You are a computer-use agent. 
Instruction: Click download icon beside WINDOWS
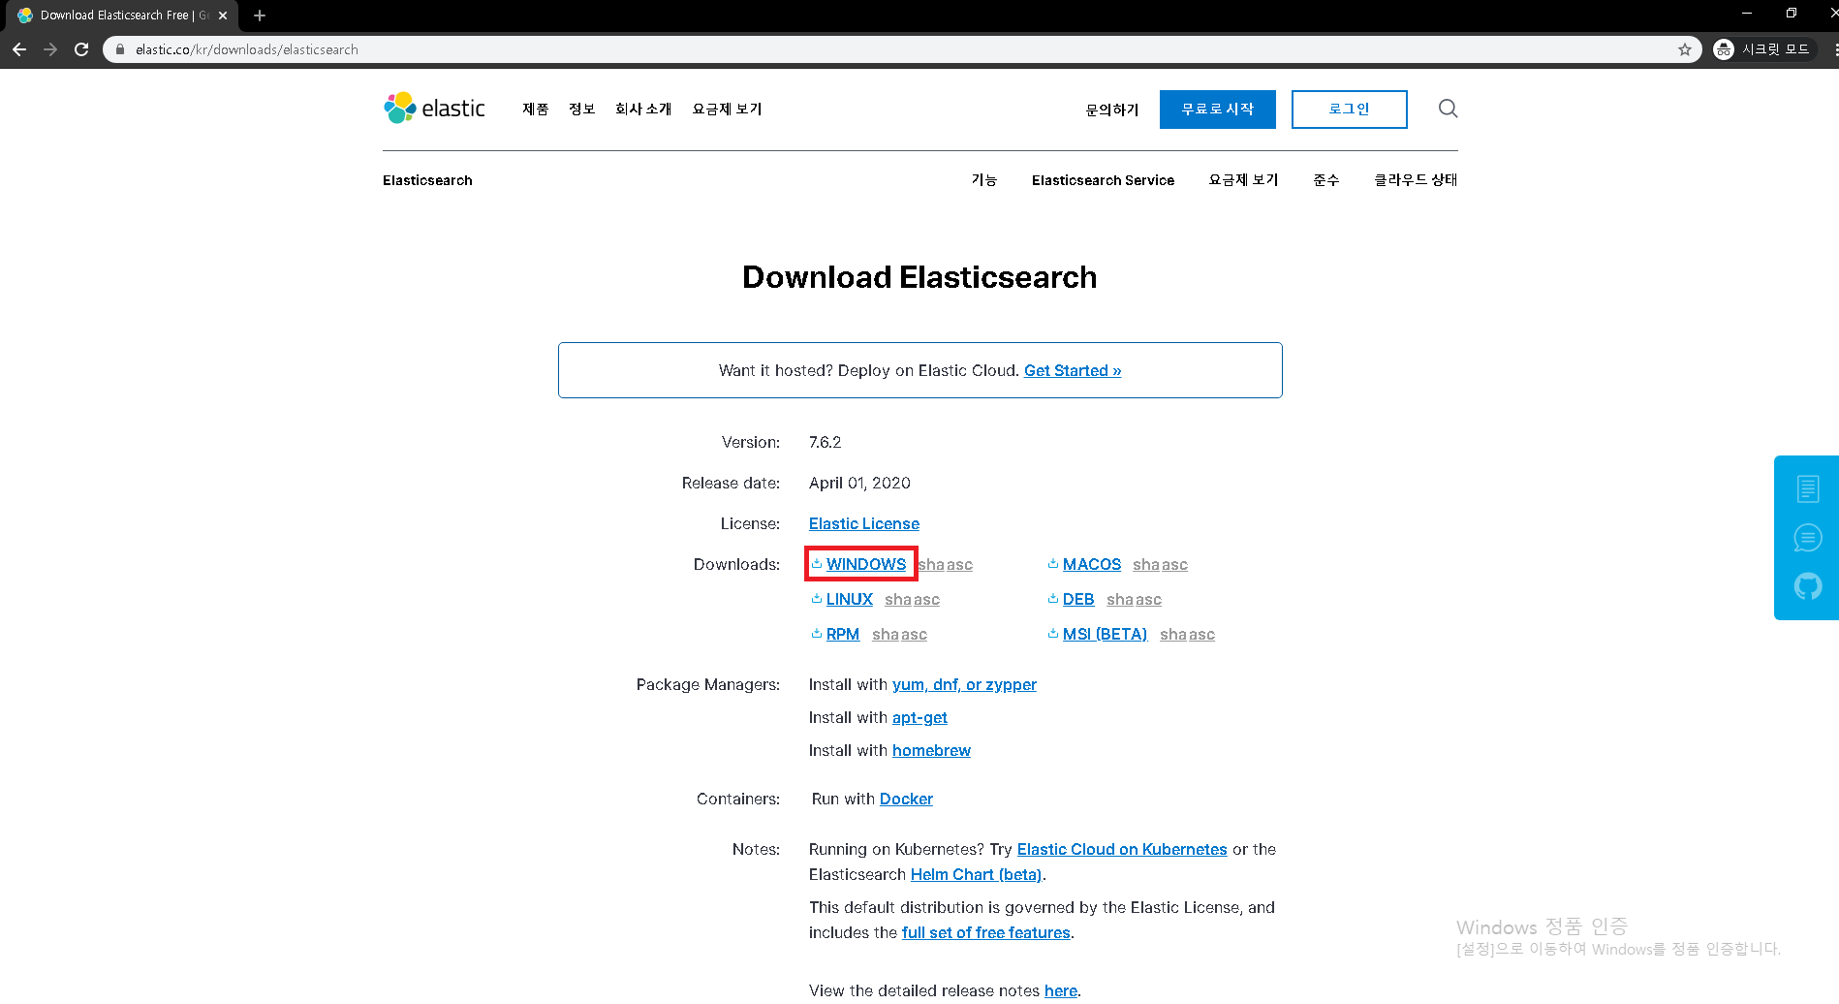[x=817, y=563]
